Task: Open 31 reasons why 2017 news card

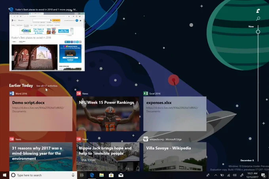Action: click(x=41, y=156)
